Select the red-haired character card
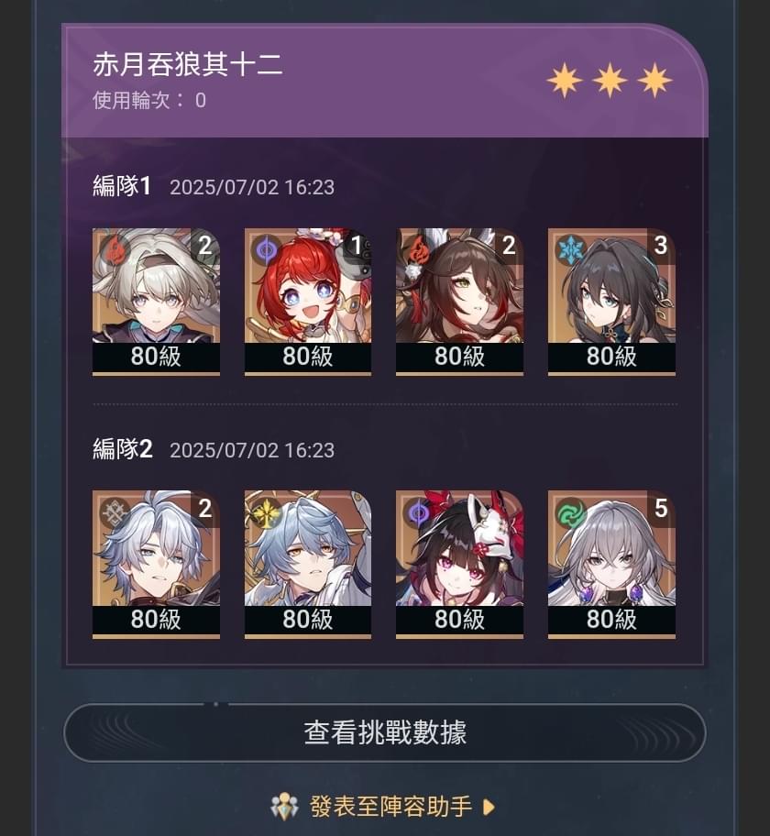This screenshot has width=770, height=836. coord(308,302)
